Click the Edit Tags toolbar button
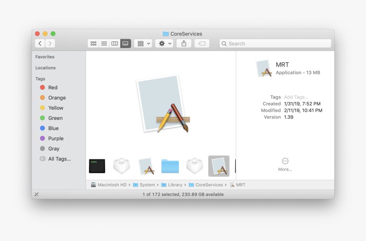Viewport: 366px width, 241px height. coord(202,44)
